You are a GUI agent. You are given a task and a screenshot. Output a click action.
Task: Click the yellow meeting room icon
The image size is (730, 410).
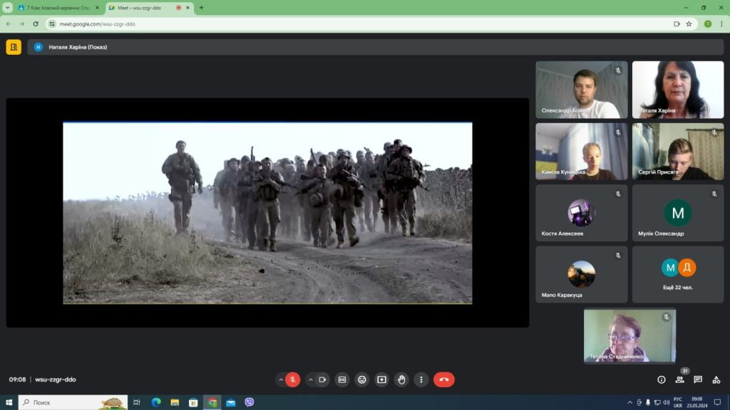point(14,47)
